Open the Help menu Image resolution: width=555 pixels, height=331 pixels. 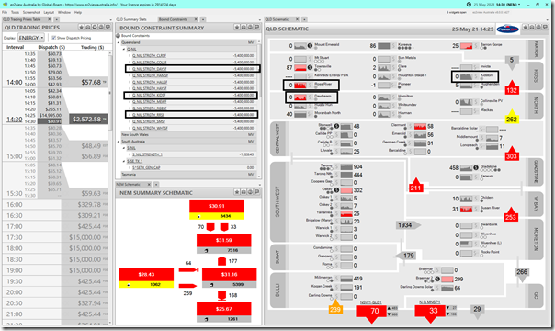78,12
